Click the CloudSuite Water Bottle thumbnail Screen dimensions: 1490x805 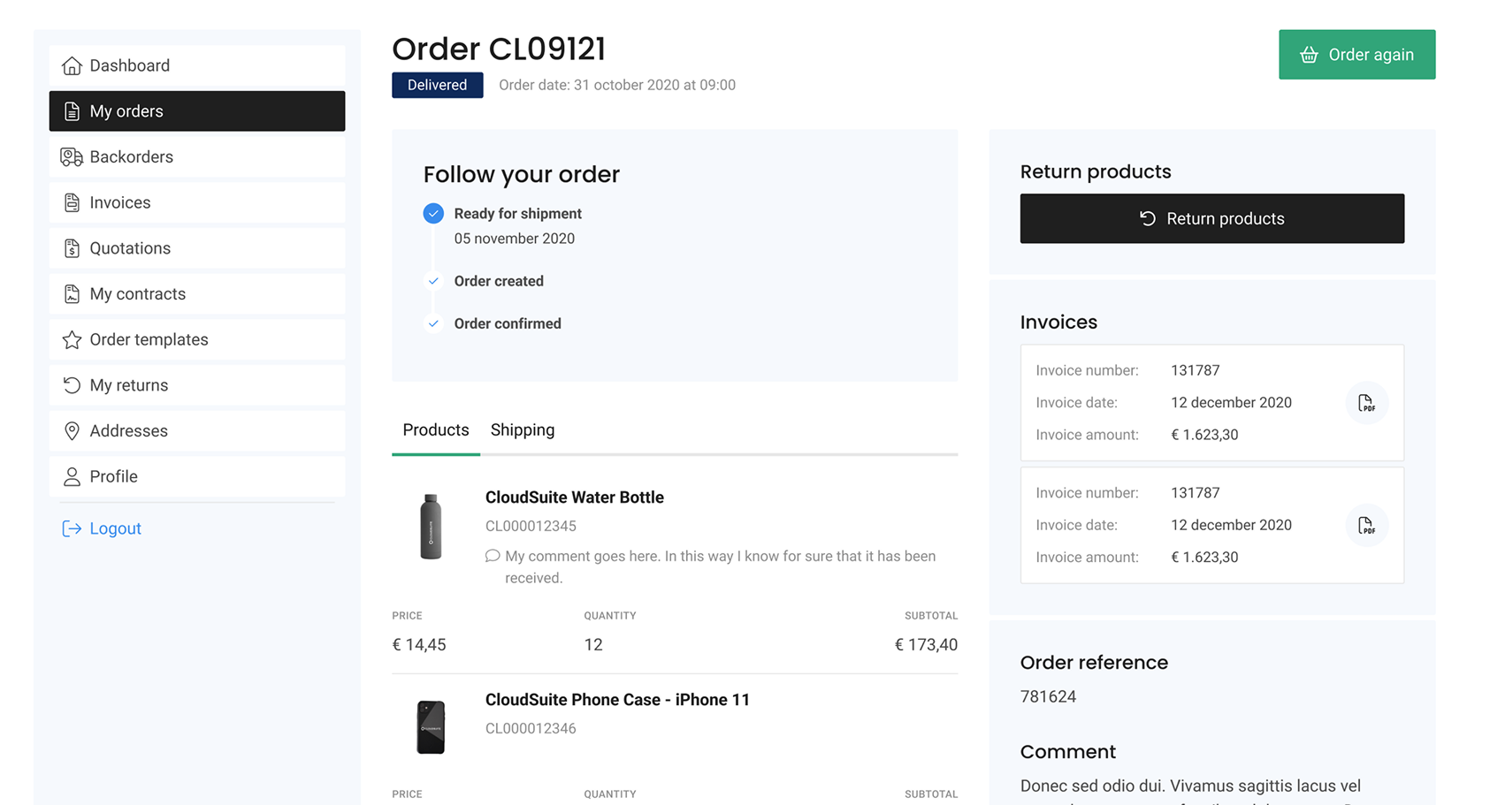(x=431, y=527)
